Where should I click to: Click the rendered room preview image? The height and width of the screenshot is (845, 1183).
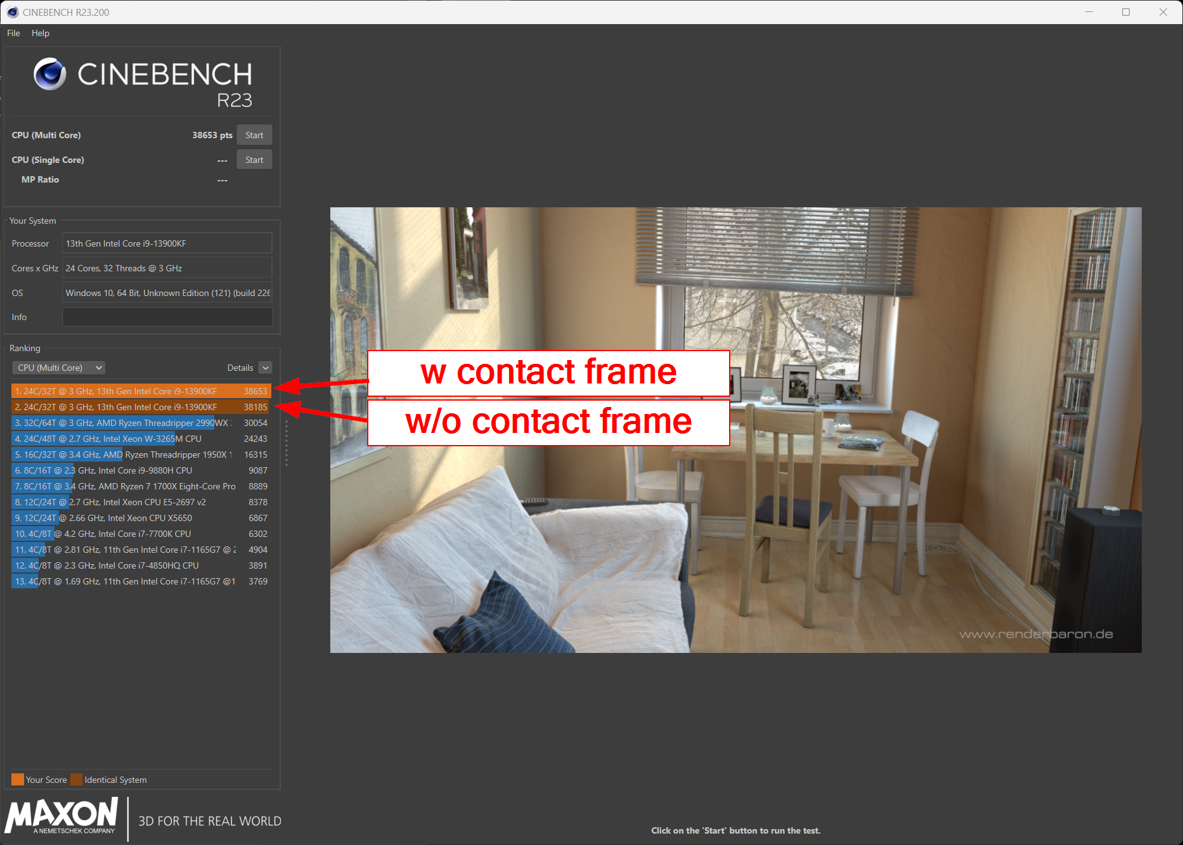coord(735,430)
